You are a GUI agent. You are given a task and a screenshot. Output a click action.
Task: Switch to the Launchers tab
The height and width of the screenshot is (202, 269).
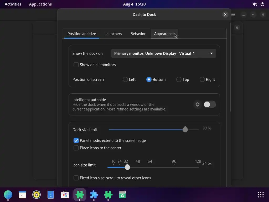113,34
